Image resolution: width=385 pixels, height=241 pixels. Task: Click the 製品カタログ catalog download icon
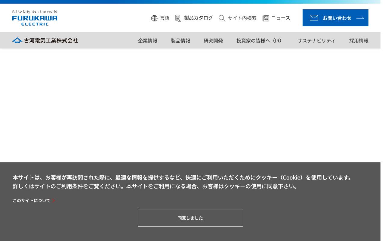[x=178, y=18]
